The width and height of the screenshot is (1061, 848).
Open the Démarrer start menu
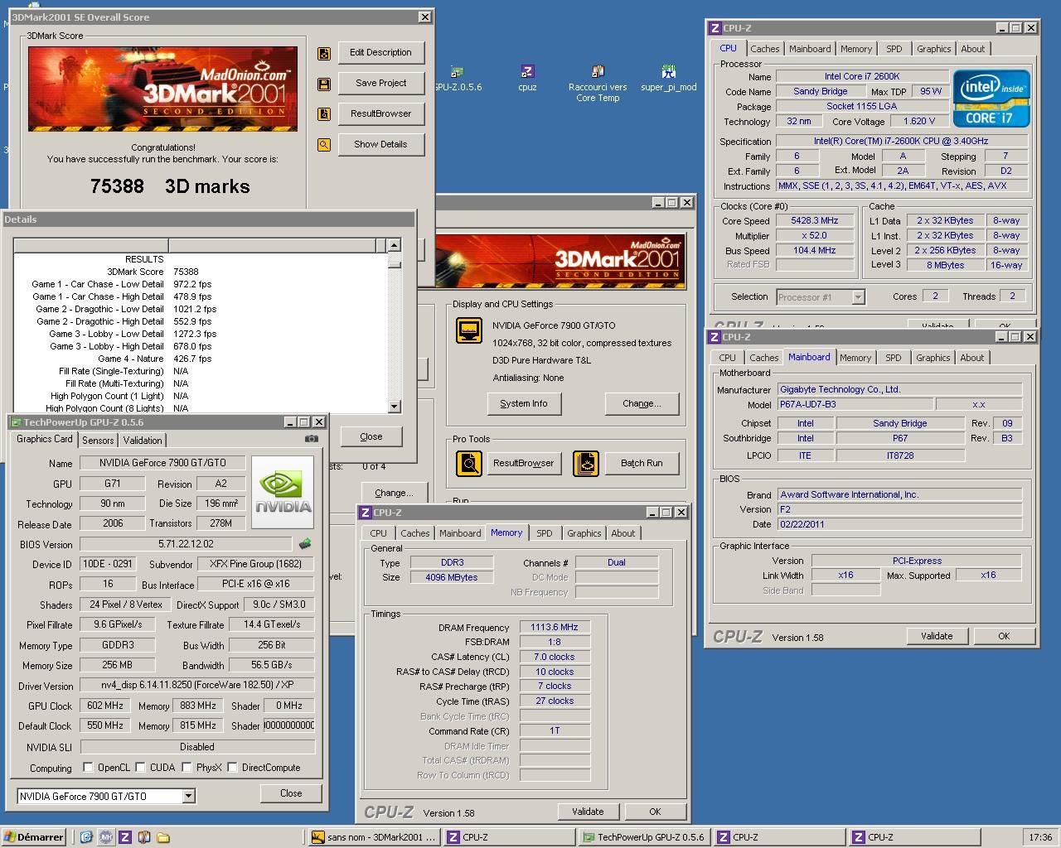click(34, 837)
